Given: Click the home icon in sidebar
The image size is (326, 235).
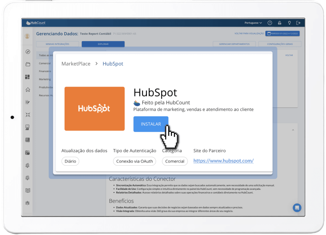Looking at the screenshot, I should [28, 90].
